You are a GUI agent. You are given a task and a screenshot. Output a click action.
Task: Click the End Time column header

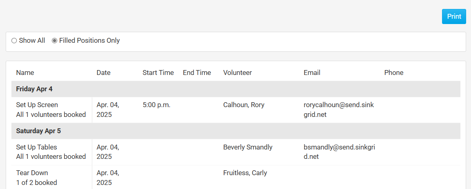(197, 73)
